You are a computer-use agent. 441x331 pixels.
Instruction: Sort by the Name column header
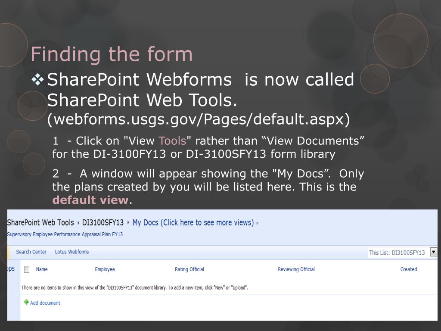click(42, 269)
